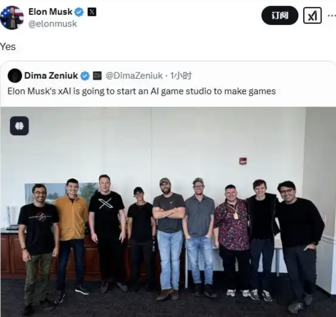This screenshot has height=317, width=336.
Task: Click the red fire alarm in photo
Action: (243, 161)
